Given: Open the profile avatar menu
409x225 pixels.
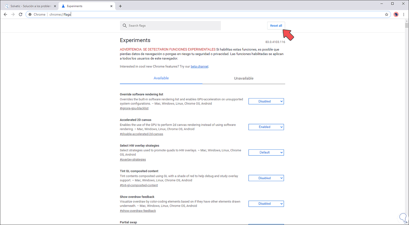Looking at the screenshot, I should pos(396,14).
